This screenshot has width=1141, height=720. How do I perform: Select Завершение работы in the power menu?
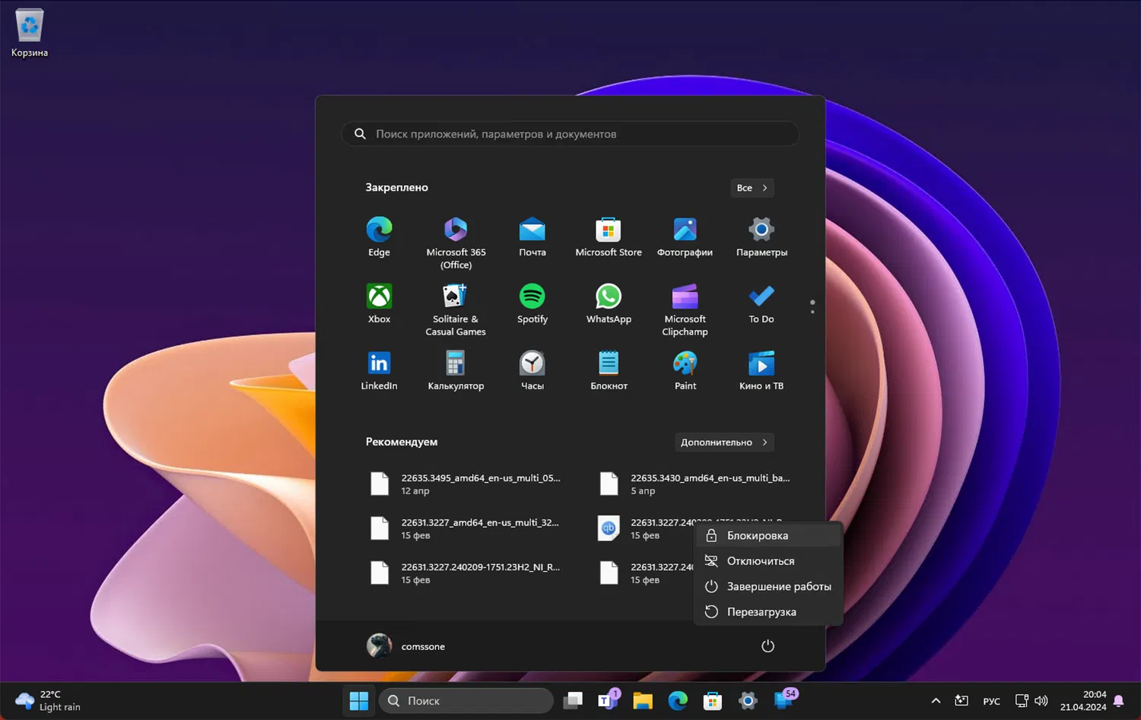[768, 586]
